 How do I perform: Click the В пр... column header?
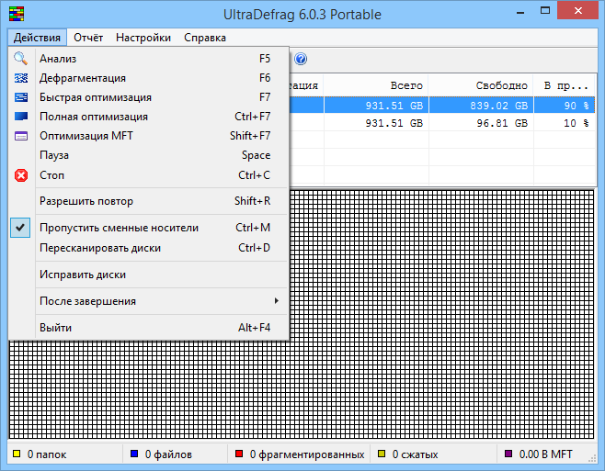(565, 85)
